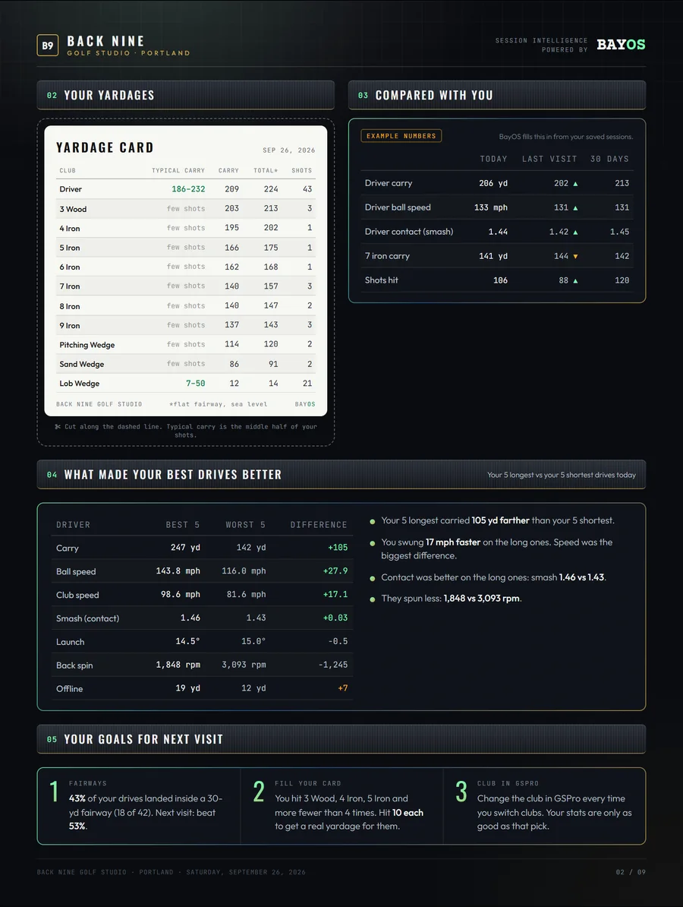This screenshot has width=683, height=907.
Task: Click 'Your 5 longest vs your 5 shortest drives today'
Action: click(x=561, y=475)
